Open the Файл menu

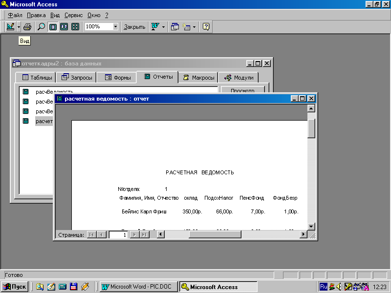pos(15,15)
